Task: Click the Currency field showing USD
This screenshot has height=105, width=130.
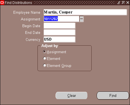Action: pos(60,39)
